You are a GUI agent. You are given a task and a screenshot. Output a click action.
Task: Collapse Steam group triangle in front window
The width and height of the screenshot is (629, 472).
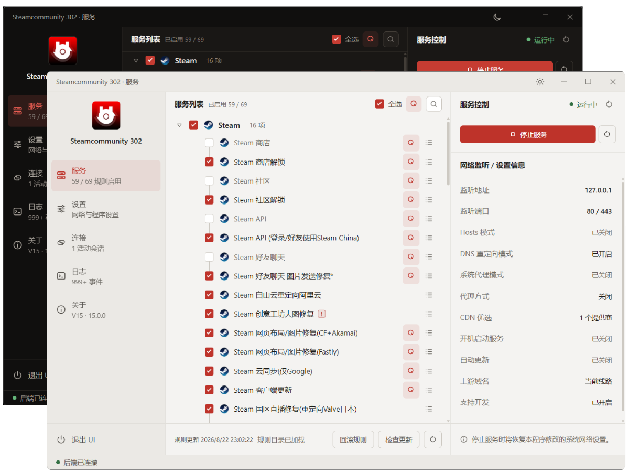point(179,125)
